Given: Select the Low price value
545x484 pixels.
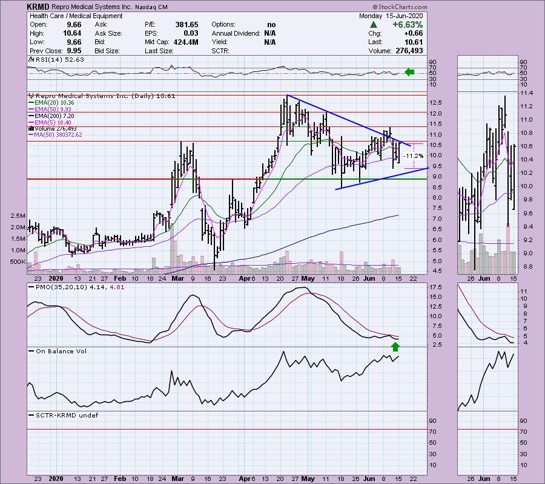Looking at the screenshot, I should (74, 42).
